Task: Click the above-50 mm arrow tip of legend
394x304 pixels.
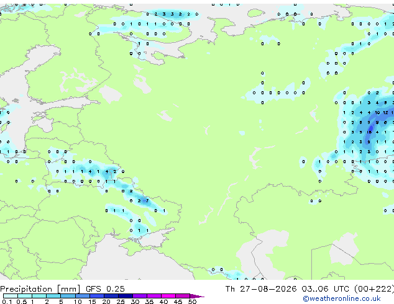Action: (x=197, y=296)
